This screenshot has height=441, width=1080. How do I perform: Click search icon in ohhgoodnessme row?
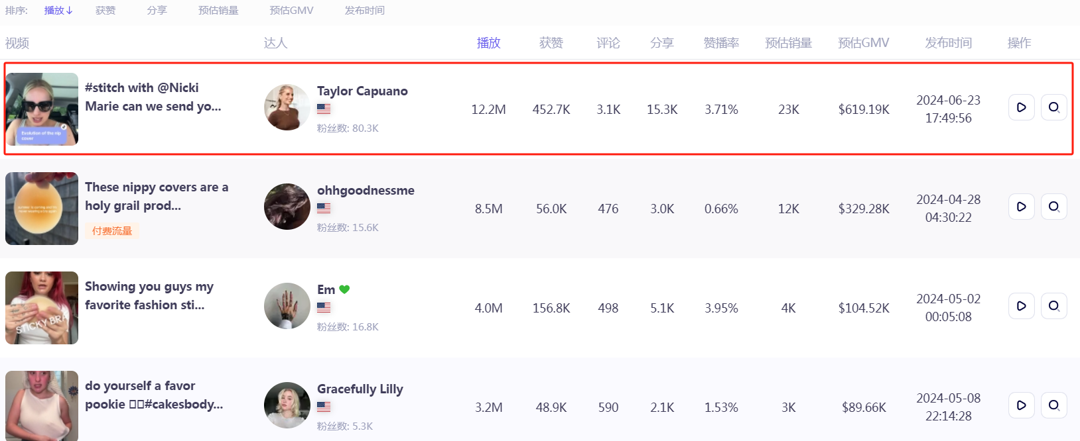[1053, 207]
